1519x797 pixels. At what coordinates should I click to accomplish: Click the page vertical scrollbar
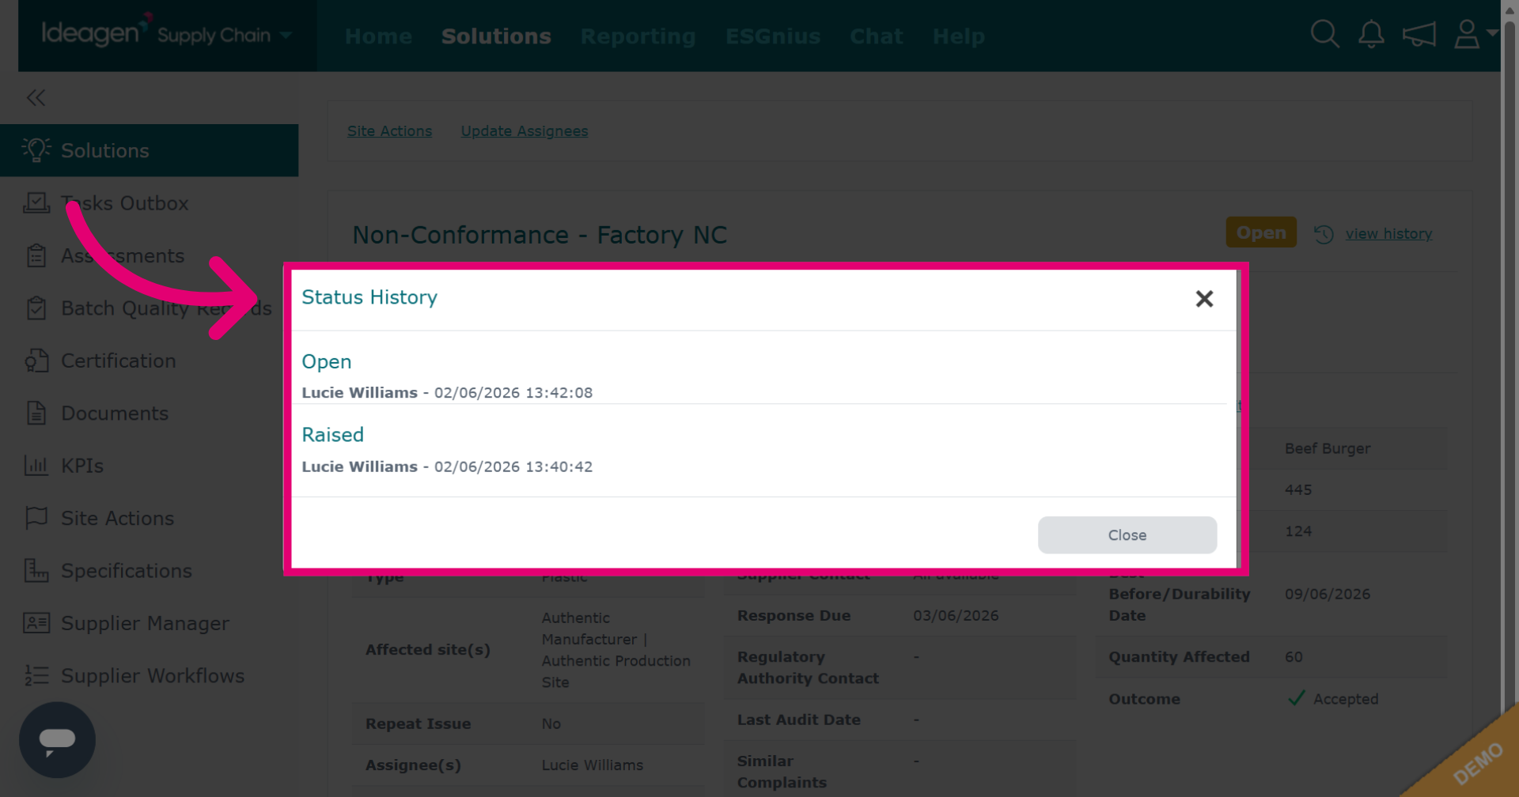(x=1510, y=398)
